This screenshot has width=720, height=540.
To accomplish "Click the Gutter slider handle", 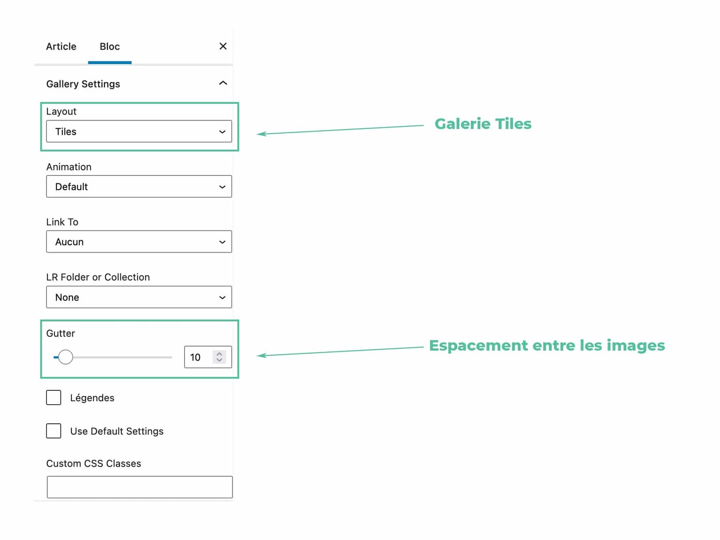I will [65, 357].
